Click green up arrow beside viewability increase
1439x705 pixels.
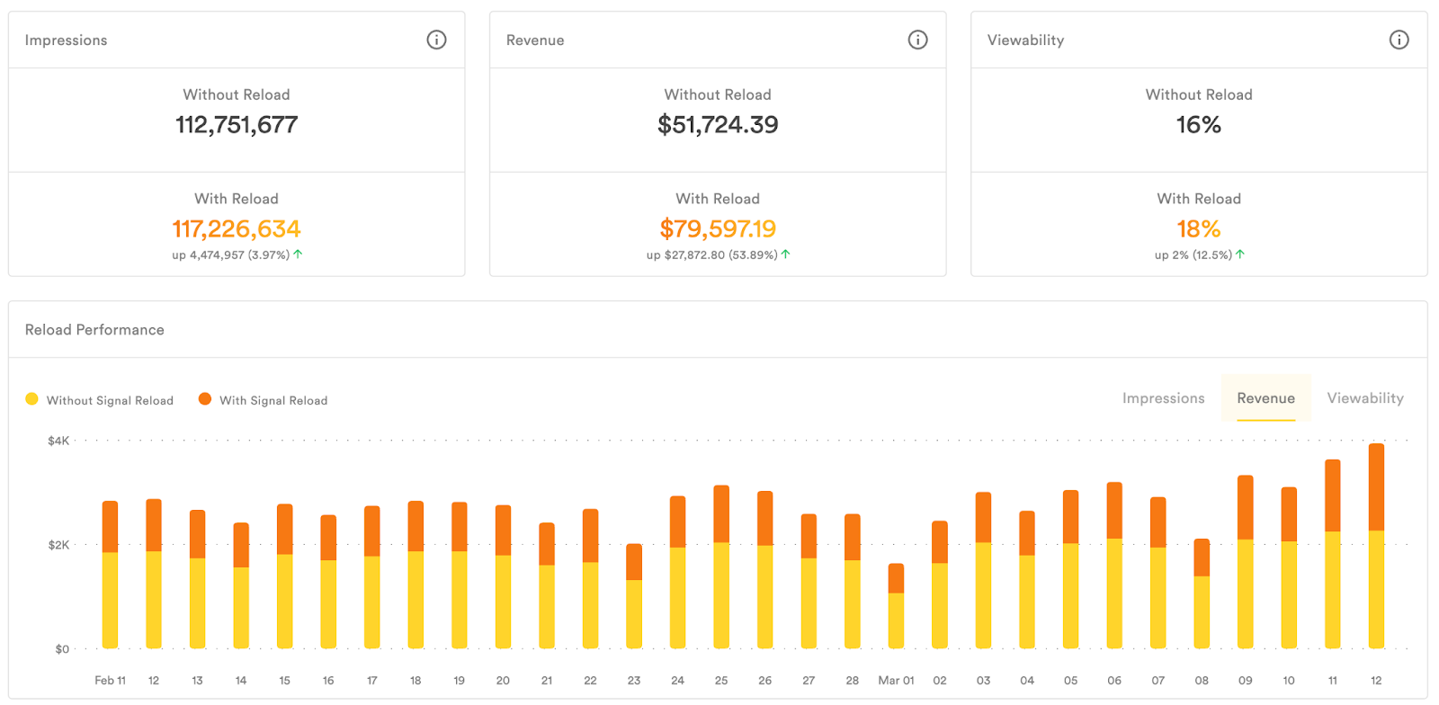[1240, 254]
